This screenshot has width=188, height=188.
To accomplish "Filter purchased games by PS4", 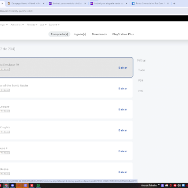I will click(x=141, y=80).
